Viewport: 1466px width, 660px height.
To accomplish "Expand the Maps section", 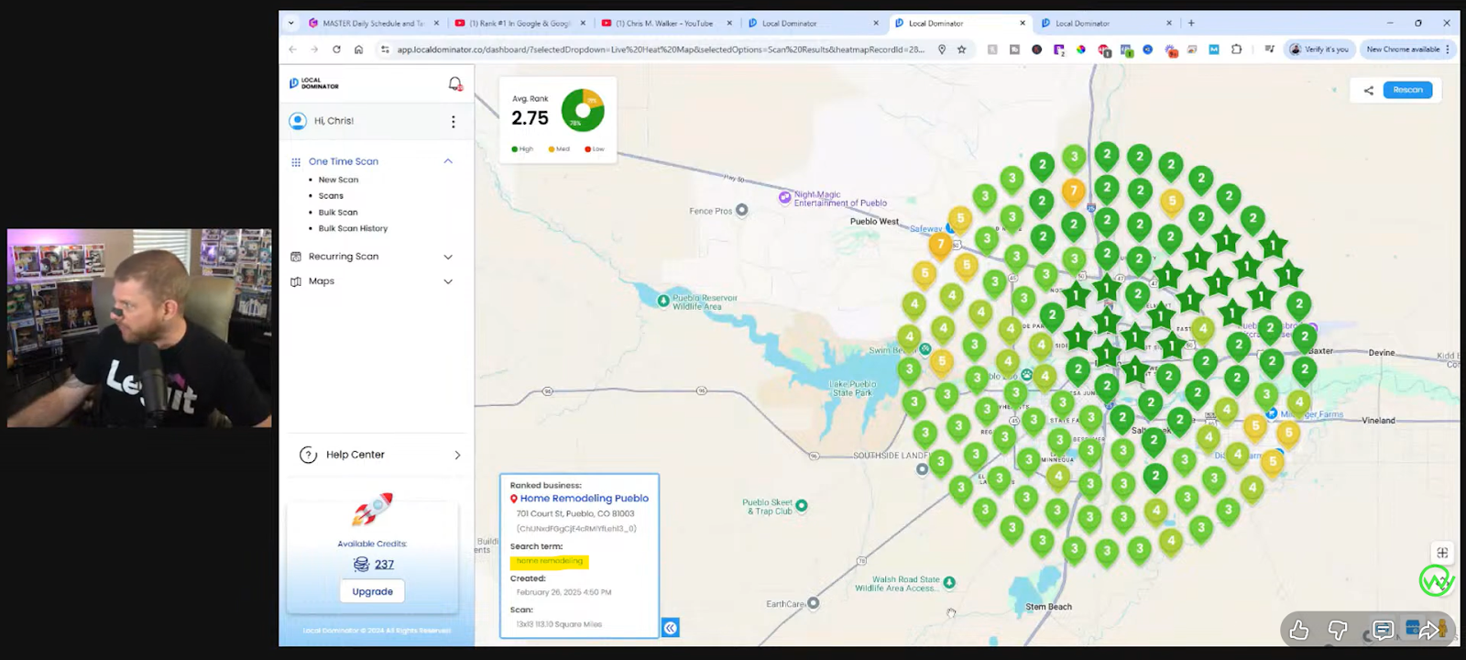I will (x=448, y=281).
